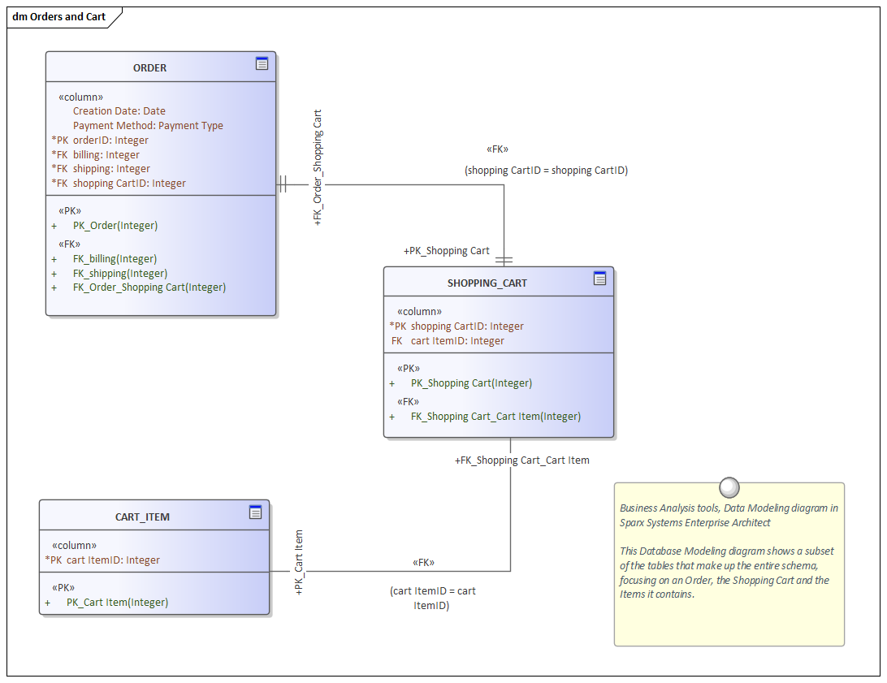Click the +PK_Shopping Cart role label
This screenshot has height=683, width=887.
(447, 250)
